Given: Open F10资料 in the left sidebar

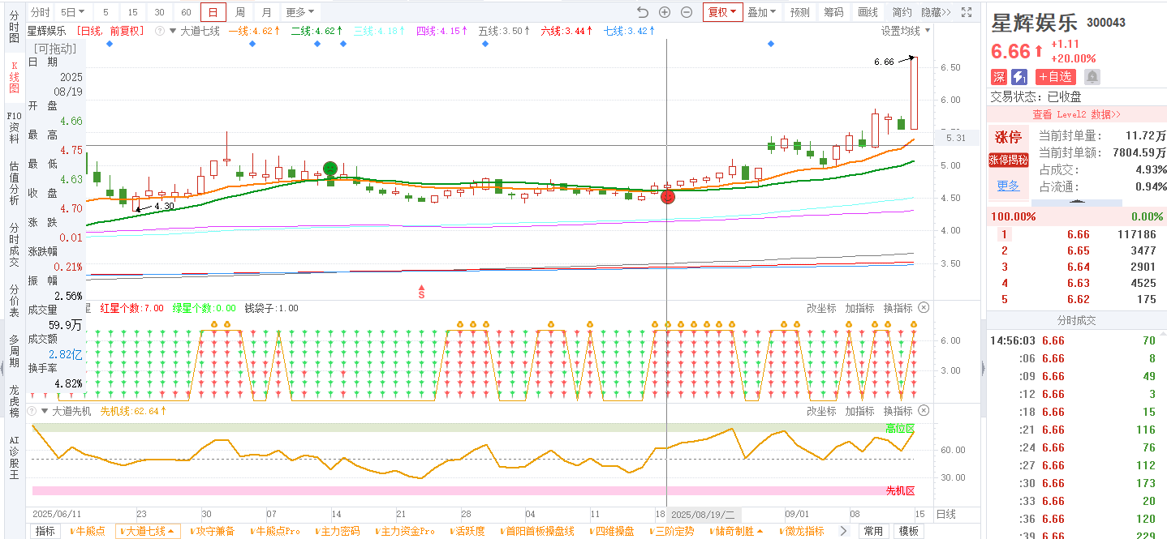Looking at the screenshot, I should pyautogui.click(x=14, y=127).
